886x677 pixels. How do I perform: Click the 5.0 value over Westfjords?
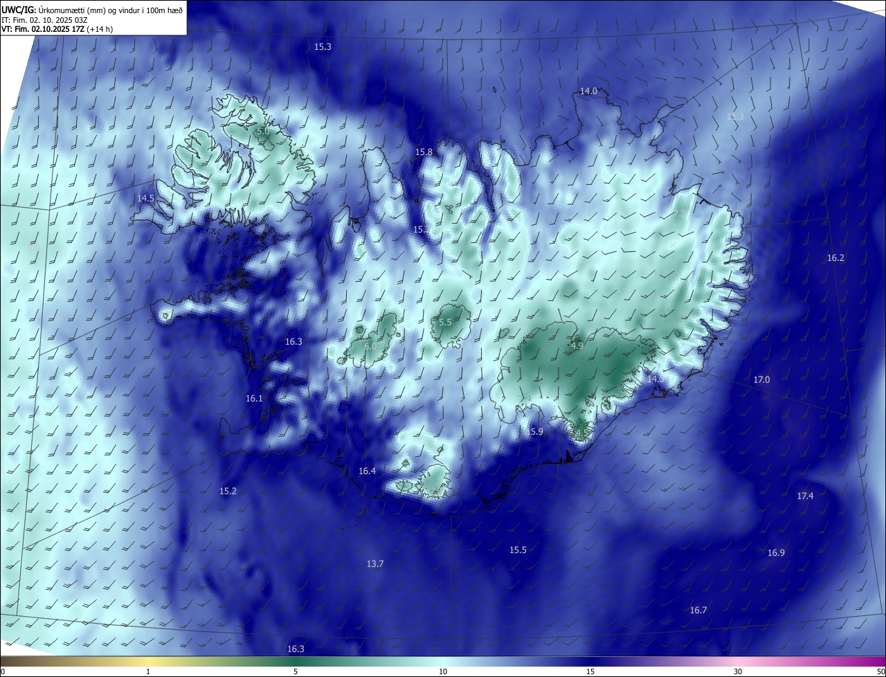pyautogui.click(x=262, y=132)
